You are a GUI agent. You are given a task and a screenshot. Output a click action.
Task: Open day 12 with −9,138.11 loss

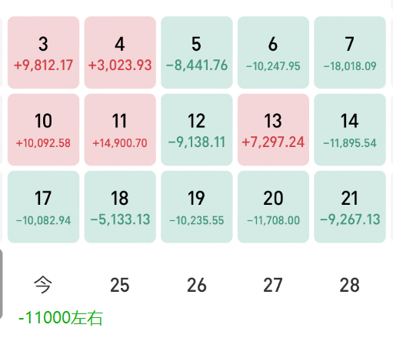tap(197, 129)
